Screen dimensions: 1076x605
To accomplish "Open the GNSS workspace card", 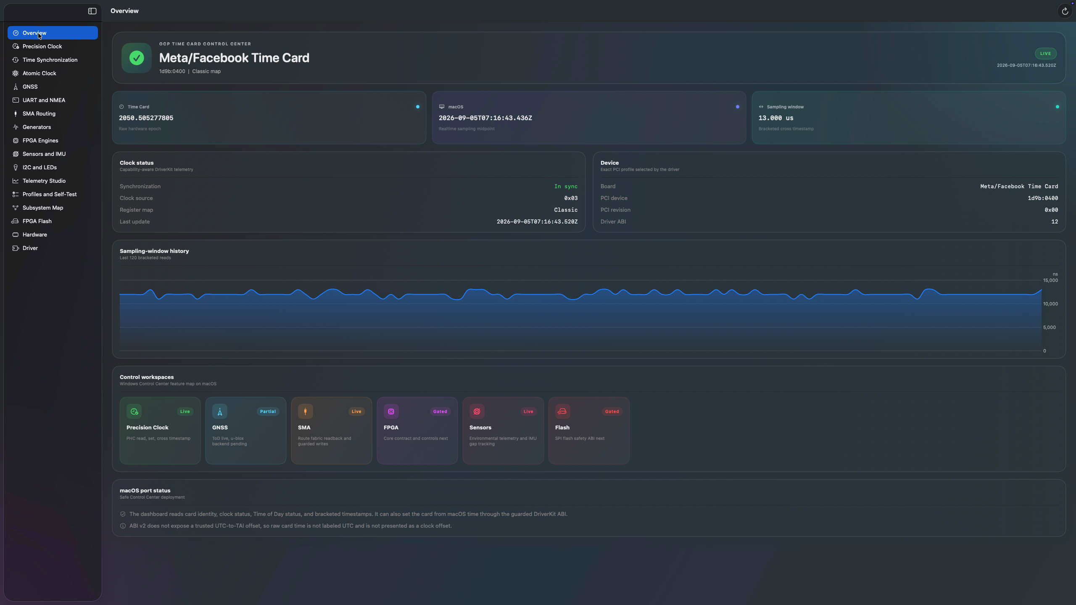I will (x=245, y=431).
